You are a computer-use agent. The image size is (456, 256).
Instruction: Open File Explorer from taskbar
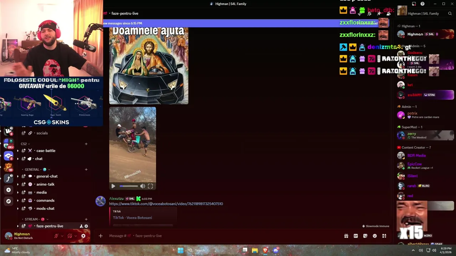(255, 250)
